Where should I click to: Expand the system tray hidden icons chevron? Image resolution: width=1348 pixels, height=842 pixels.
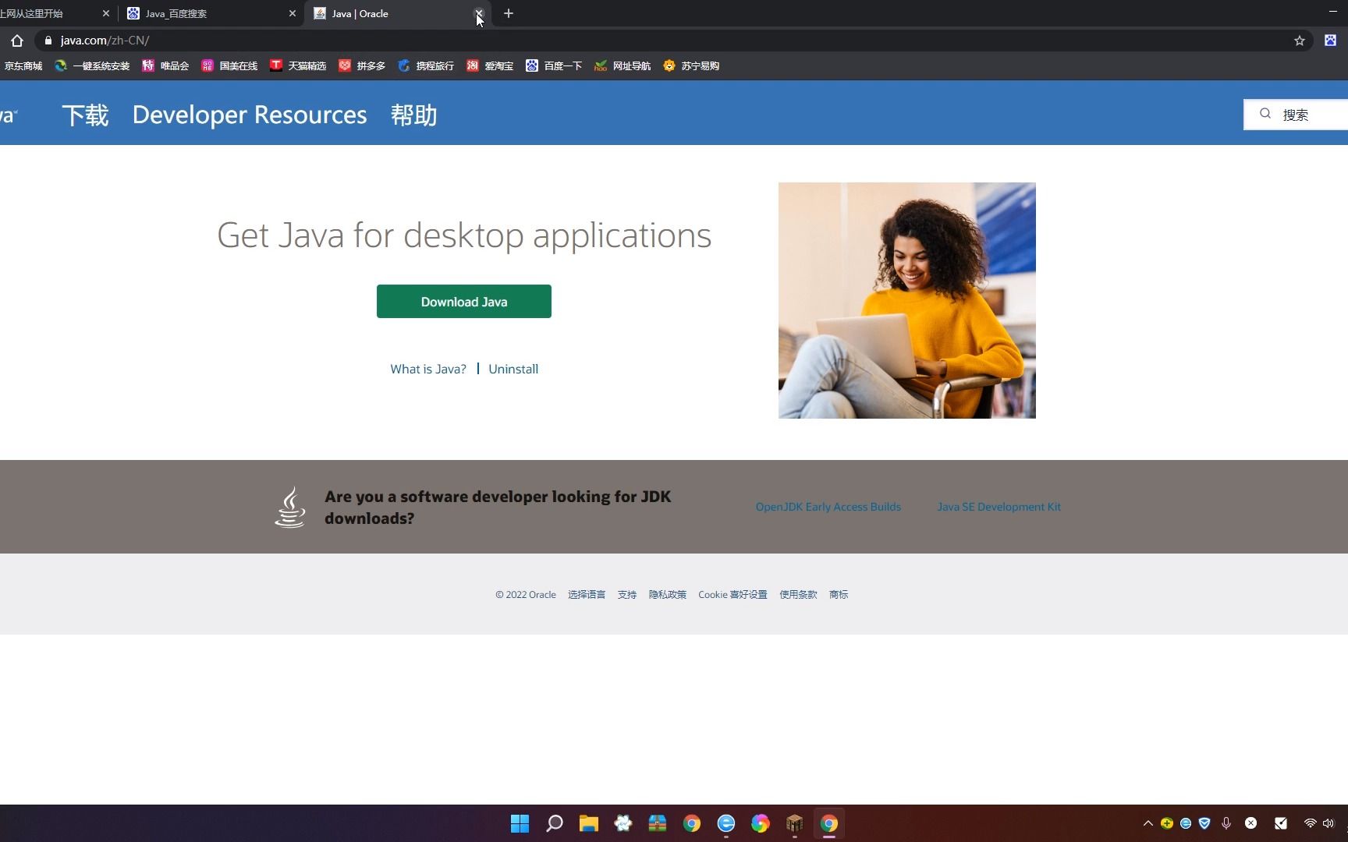tap(1148, 823)
